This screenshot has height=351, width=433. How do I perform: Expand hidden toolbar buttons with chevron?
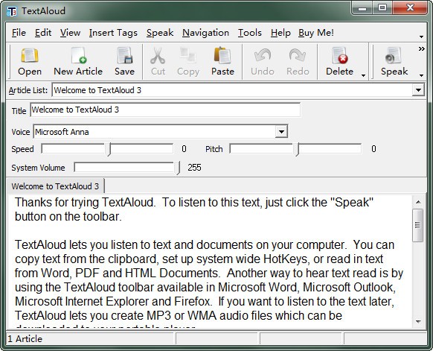(x=421, y=49)
